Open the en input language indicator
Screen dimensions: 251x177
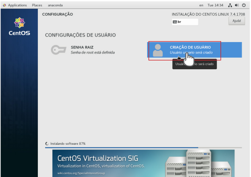(201, 5)
